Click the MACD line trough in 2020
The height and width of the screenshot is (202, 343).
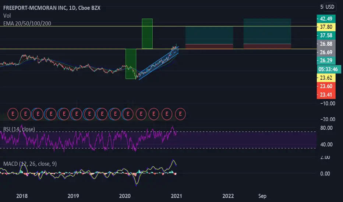point(136,185)
